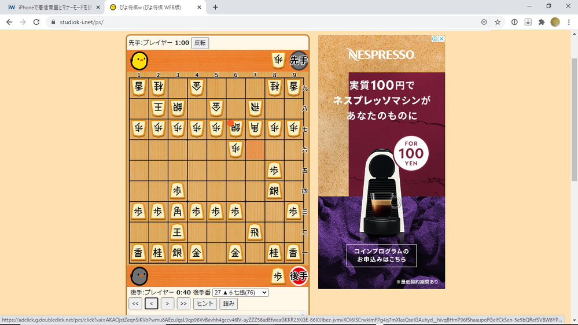Click the 詰み checkmate button
This screenshot has height=325, width=578.
(229, 304)
